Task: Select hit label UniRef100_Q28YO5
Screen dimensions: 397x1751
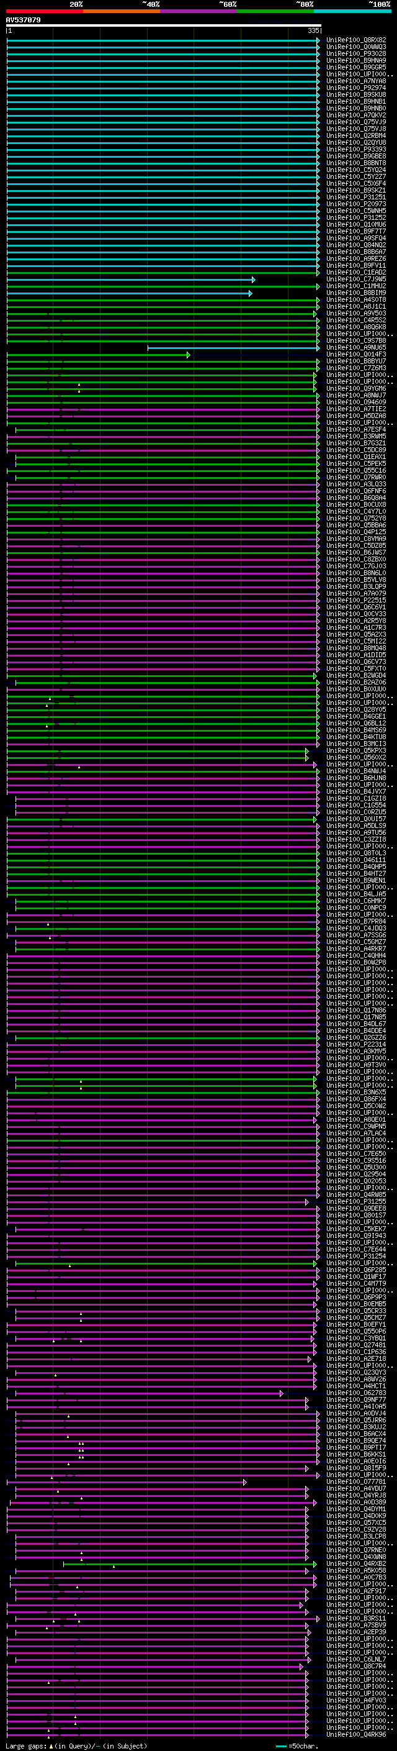Action: click(x=356, y=709)
